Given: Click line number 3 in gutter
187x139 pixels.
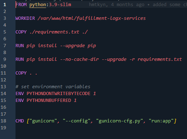Looking at the screenshot, I should (5, 18).
